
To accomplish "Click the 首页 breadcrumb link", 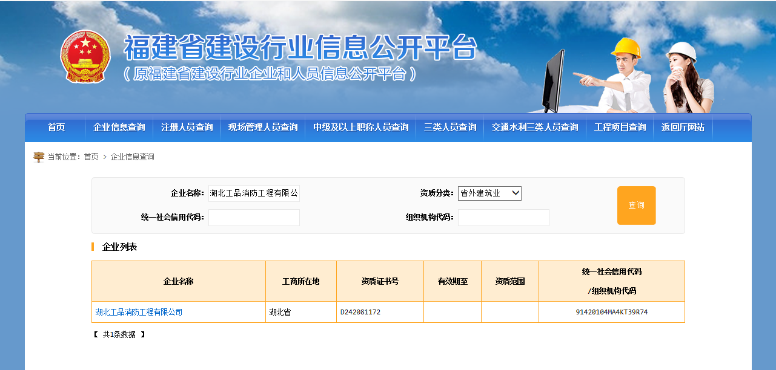I will (x=91, y=157).
